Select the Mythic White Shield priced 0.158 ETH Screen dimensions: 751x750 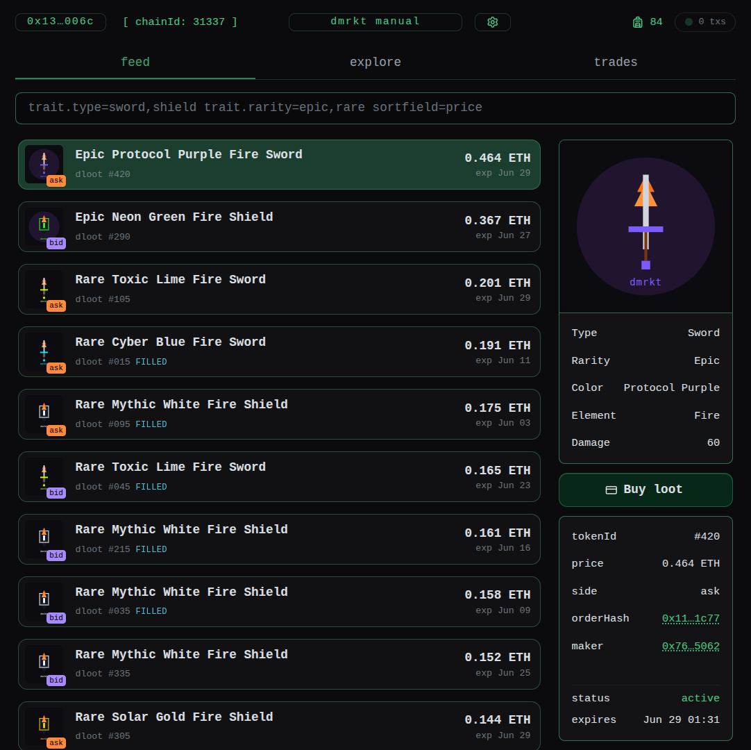(279, 602)
